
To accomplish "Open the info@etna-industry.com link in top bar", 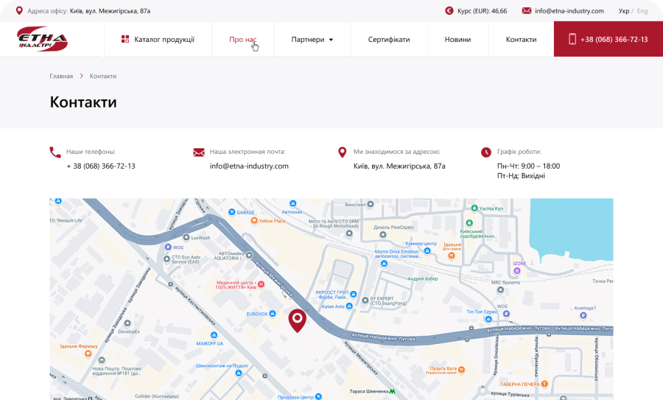I will [x=569, y=11].
